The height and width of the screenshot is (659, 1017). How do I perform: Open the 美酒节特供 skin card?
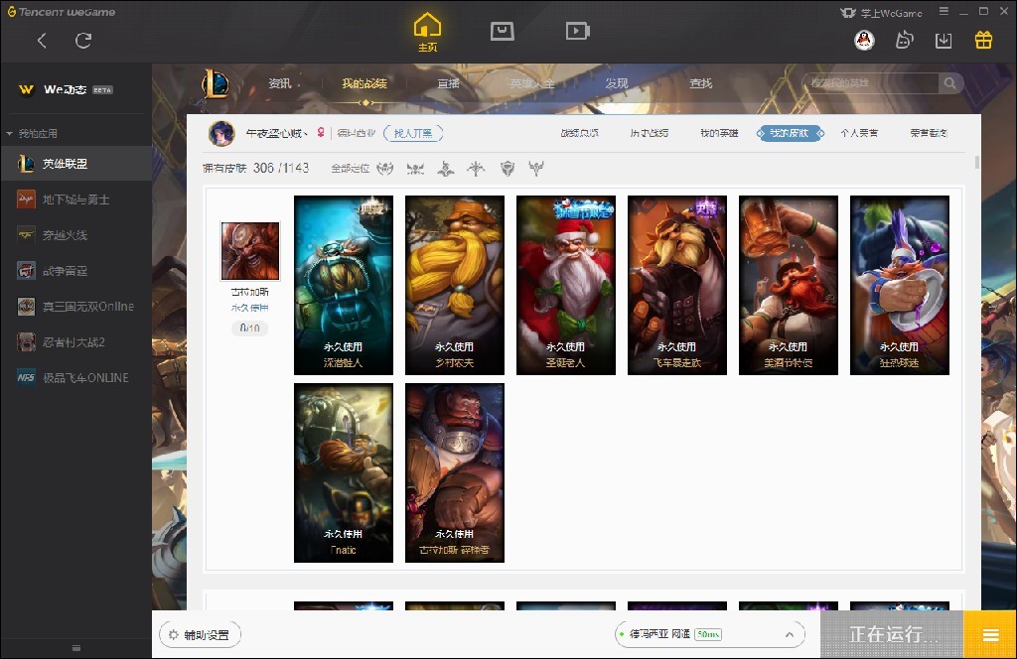789,285
